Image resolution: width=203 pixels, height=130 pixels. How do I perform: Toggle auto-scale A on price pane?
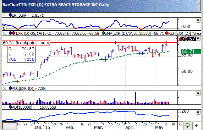(198, 38)
